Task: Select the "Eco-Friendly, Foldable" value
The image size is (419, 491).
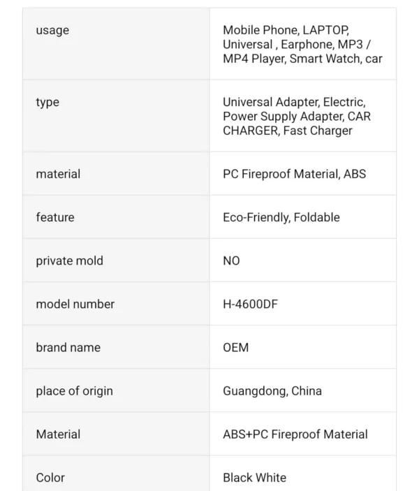Action: 281,217
